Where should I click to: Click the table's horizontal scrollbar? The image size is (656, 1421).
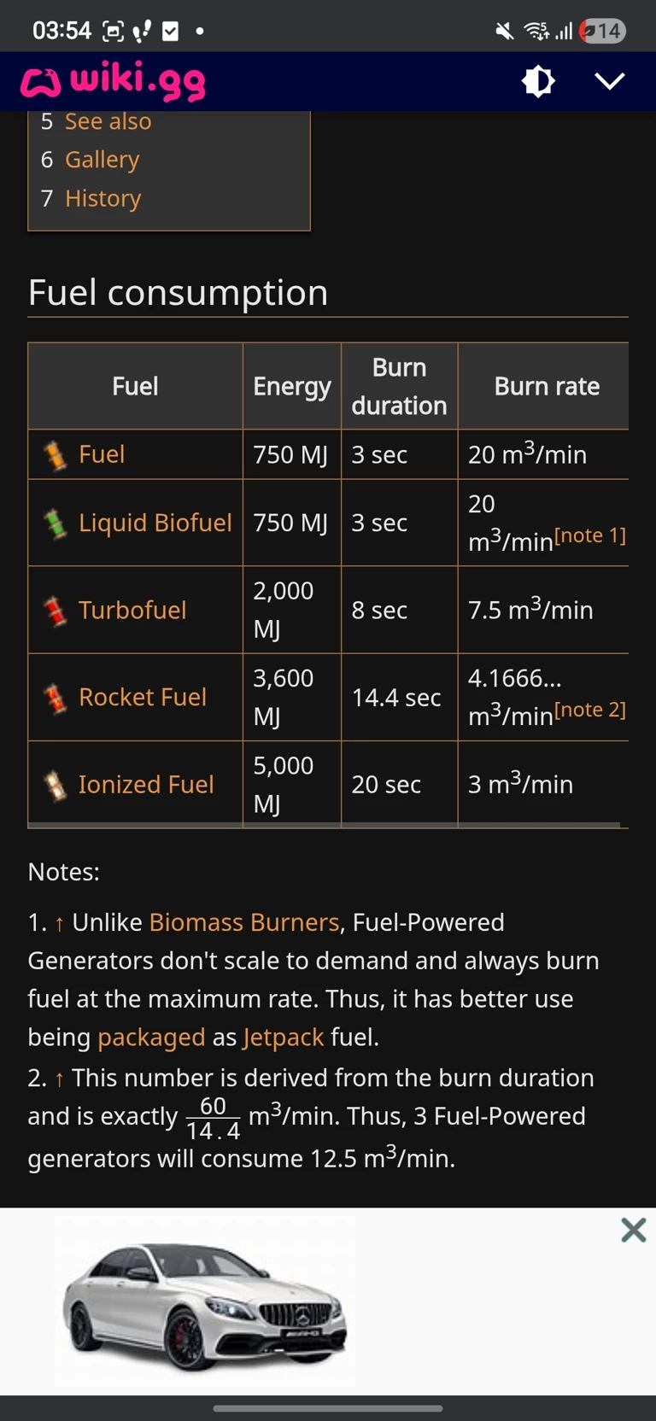click(x=325, y=825)
